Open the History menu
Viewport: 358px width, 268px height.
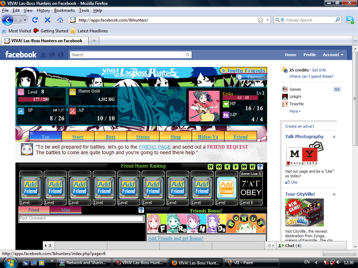click(43, 10)
